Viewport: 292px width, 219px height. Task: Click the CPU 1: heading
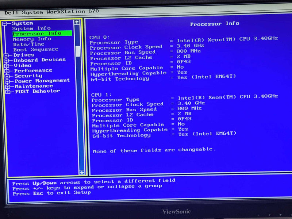click(x=101, y=95)
